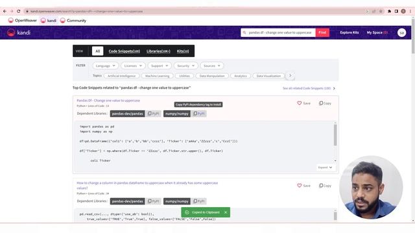Open the Chrome three-dot menu
415x233 pixels.
tap(410, 12)
